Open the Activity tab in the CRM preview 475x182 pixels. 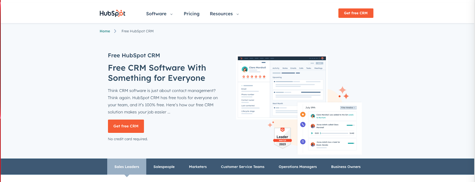click(276, 68)
